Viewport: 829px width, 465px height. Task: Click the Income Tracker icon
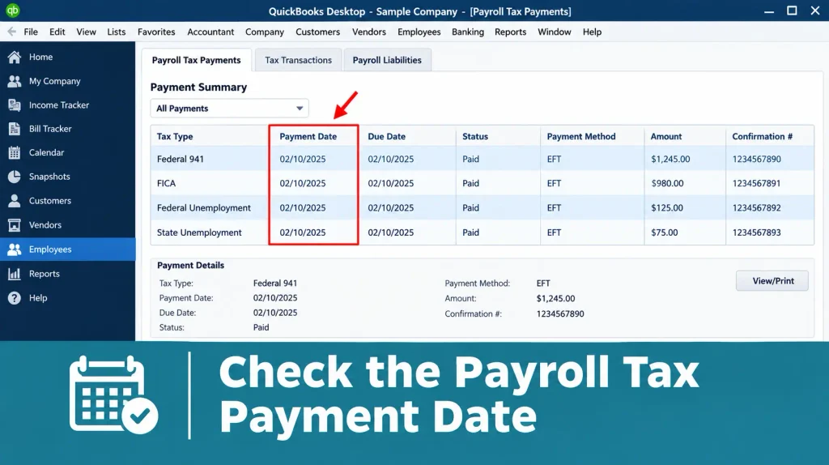tap(15, 105)
